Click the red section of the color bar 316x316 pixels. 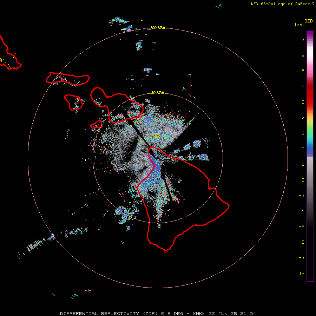310,94
